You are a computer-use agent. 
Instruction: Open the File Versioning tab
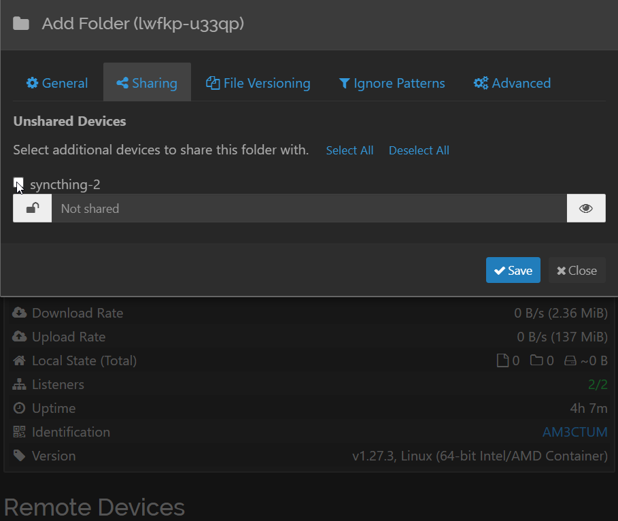pyautogui.click(x=258, y=83)
